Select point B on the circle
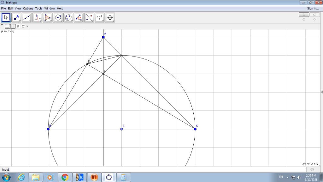 (x=48, y=129)
